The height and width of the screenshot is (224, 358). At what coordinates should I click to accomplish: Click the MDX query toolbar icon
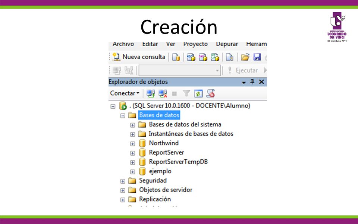(191, 57)
